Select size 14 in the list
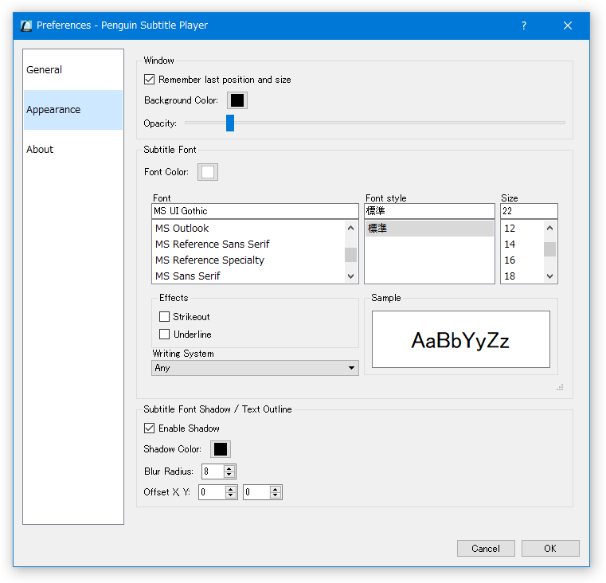 tap(522, 245)
